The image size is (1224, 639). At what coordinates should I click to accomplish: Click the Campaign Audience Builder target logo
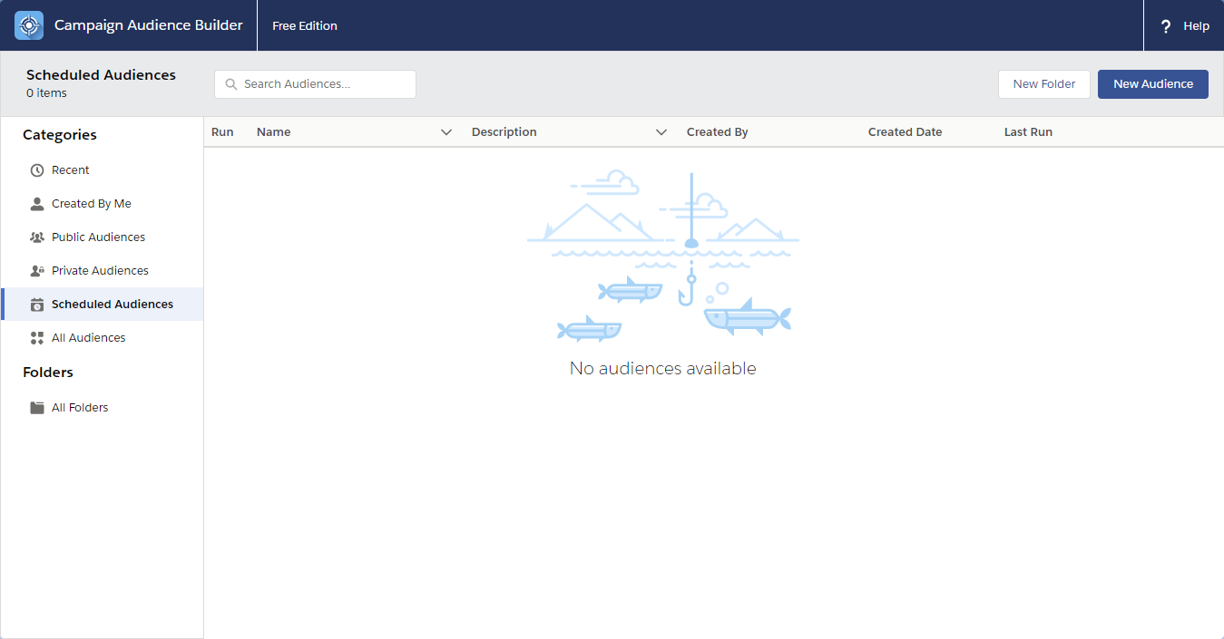coord(28,25)
